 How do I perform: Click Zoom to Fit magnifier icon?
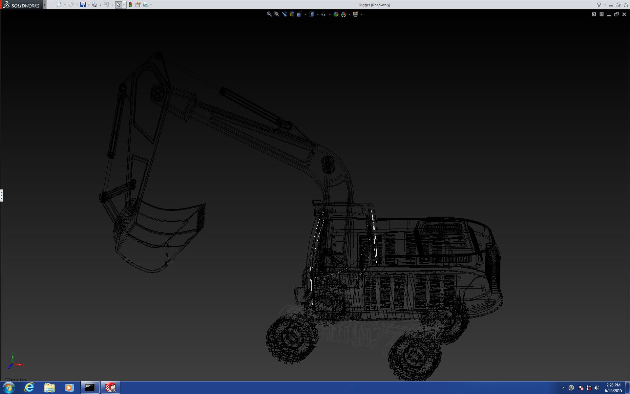[x=269, y=14]
